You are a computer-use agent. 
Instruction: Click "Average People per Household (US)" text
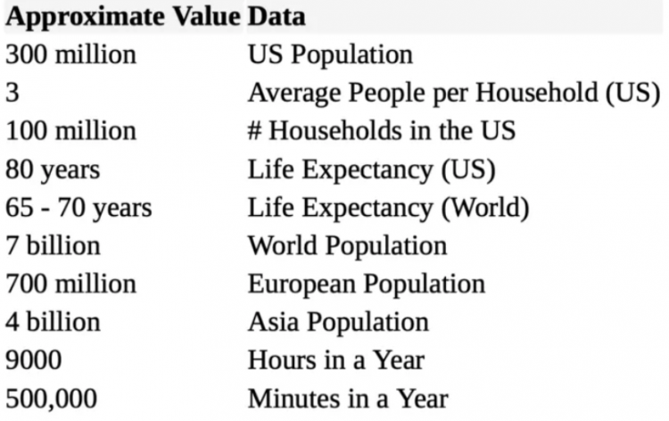click(453, 93)
